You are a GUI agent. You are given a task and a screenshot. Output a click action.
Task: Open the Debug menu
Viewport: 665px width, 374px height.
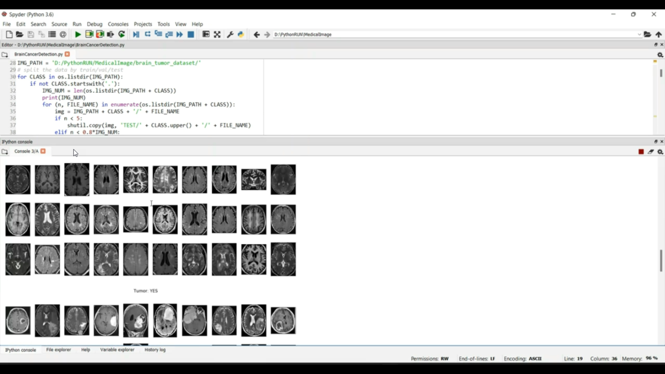pos(94,24)
